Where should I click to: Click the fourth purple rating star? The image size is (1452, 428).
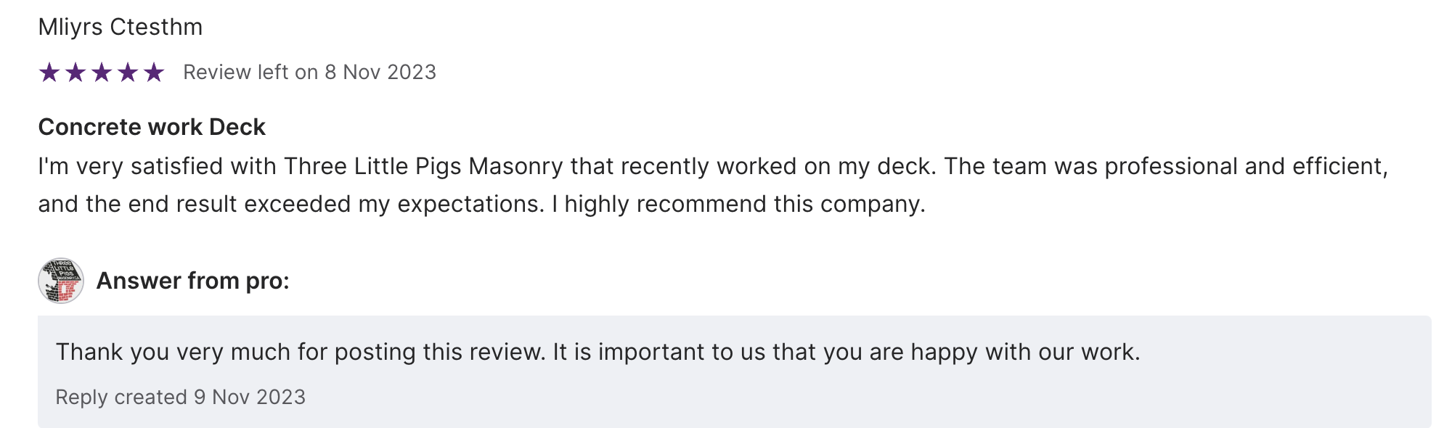pos(128,73)
